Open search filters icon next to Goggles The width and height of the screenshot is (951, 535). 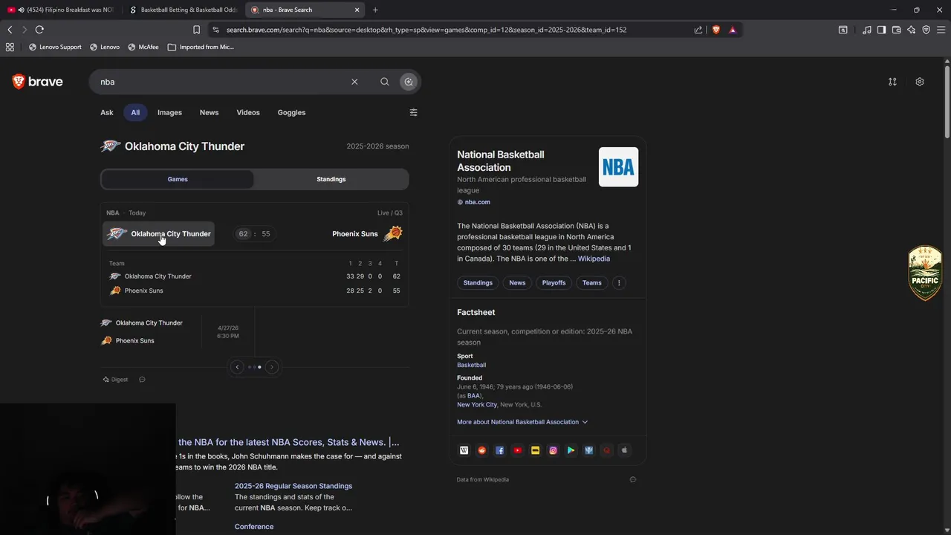[x=414, y=112]
